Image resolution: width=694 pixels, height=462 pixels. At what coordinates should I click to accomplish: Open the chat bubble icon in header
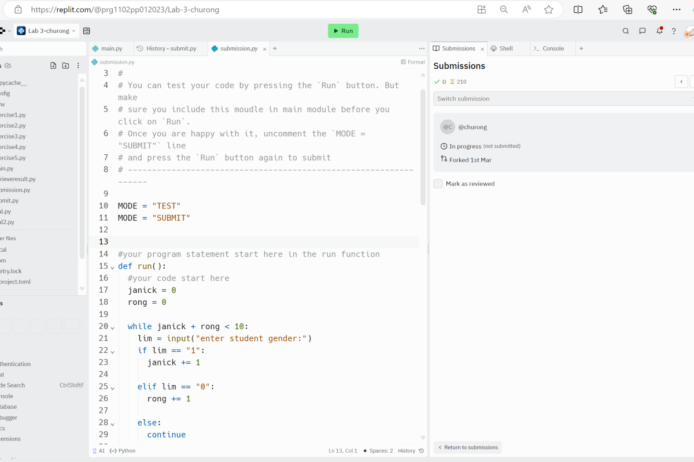(643, 31)
